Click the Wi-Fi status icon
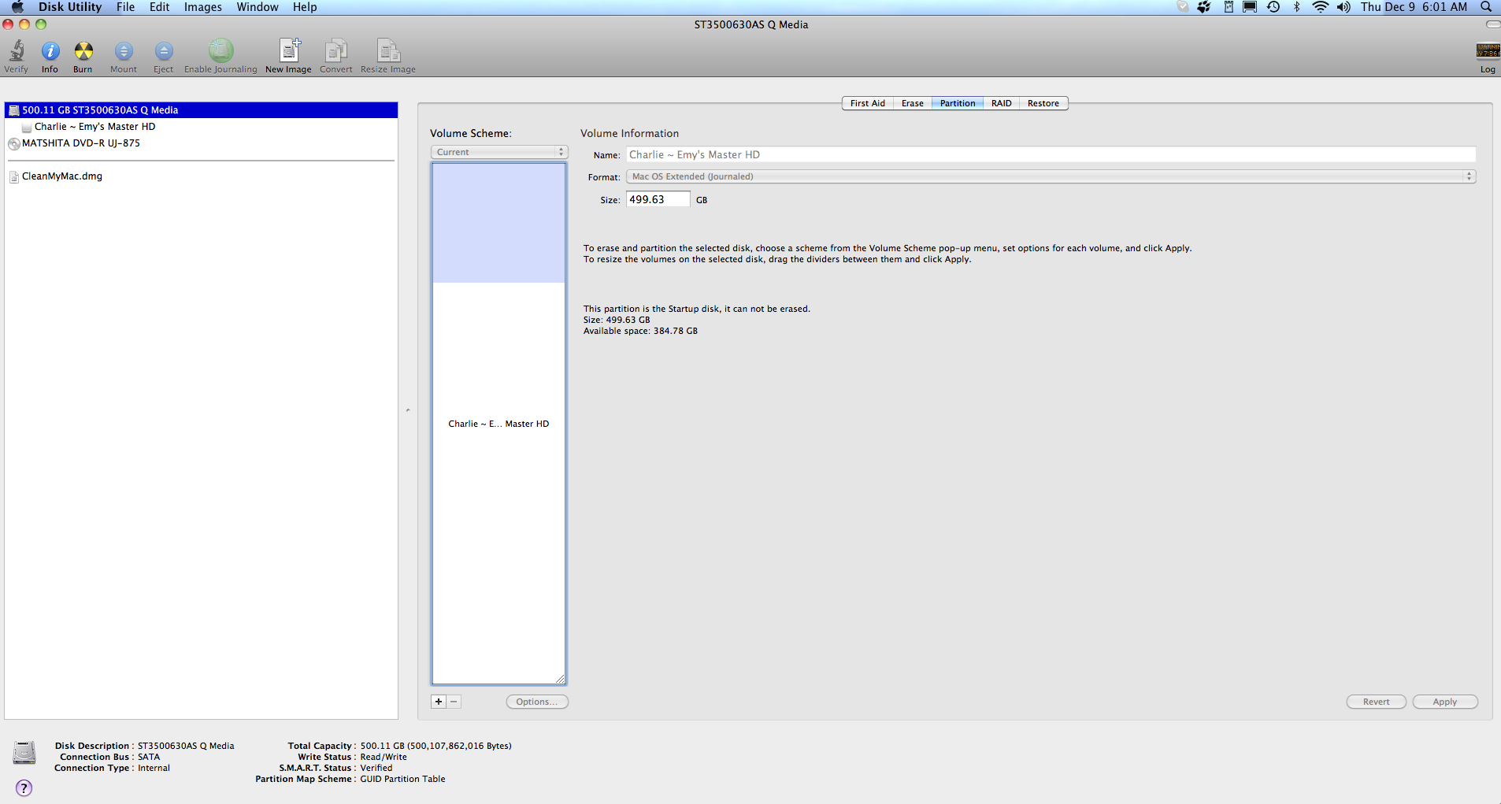Image resolution: width=1501 pixels, height=804 pixels. coord(1320,7)
